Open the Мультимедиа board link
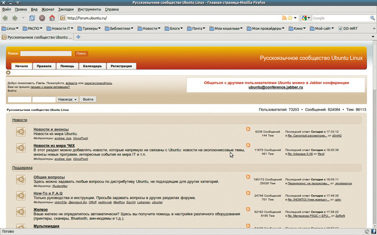 (x=46, y=226)
